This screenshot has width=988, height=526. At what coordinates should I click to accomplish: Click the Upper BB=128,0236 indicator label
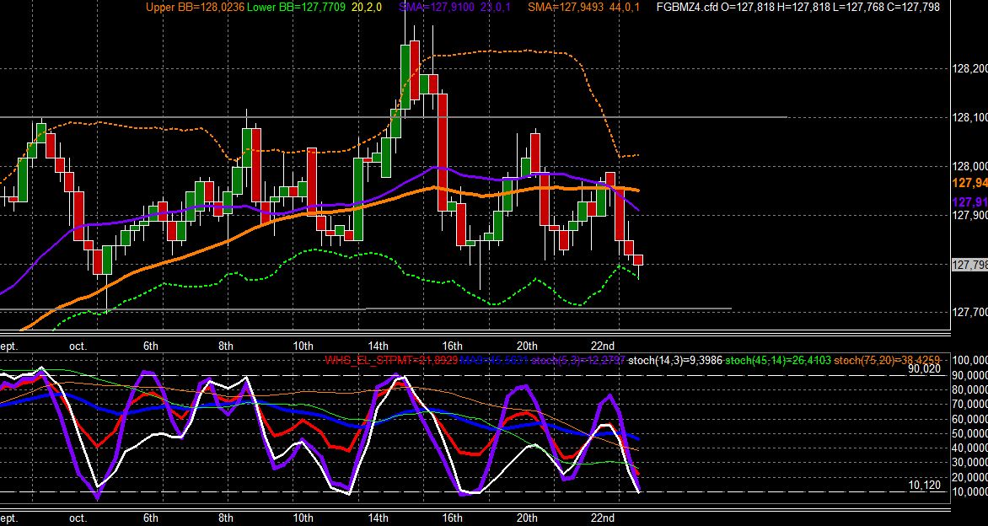click(195, 8)
